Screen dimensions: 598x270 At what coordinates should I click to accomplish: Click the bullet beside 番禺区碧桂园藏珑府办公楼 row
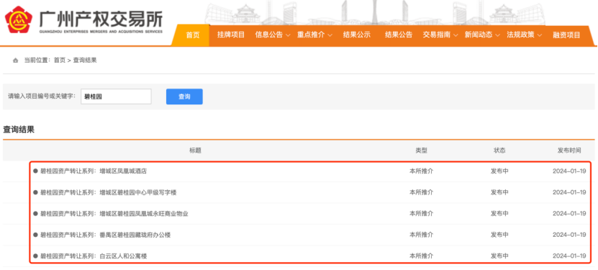[35, 235]
